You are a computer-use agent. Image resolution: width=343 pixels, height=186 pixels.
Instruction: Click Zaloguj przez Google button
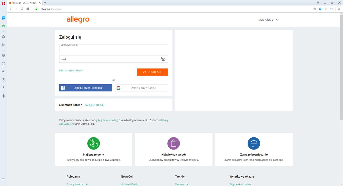click(141, 88)
